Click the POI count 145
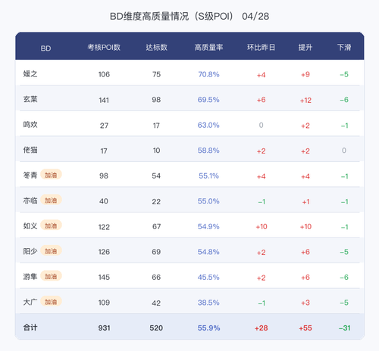Screen dimensions: 379x351 [x=104, y=278]
